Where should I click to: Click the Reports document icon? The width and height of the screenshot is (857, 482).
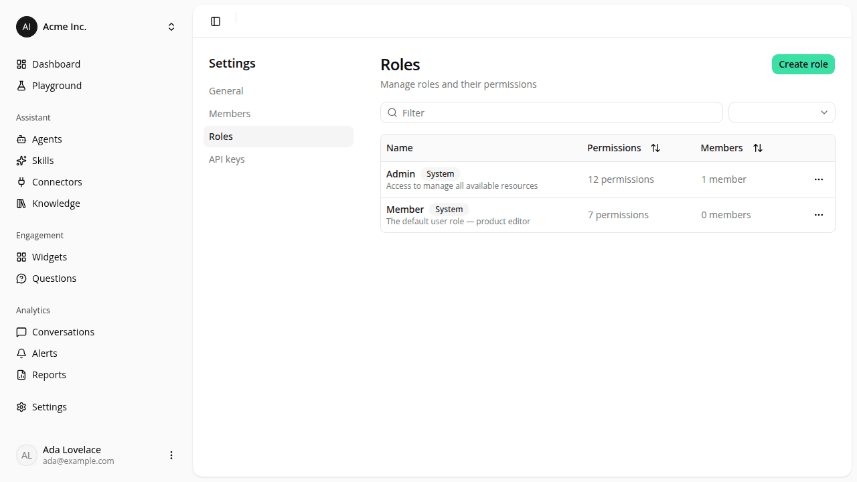(21, 375)
